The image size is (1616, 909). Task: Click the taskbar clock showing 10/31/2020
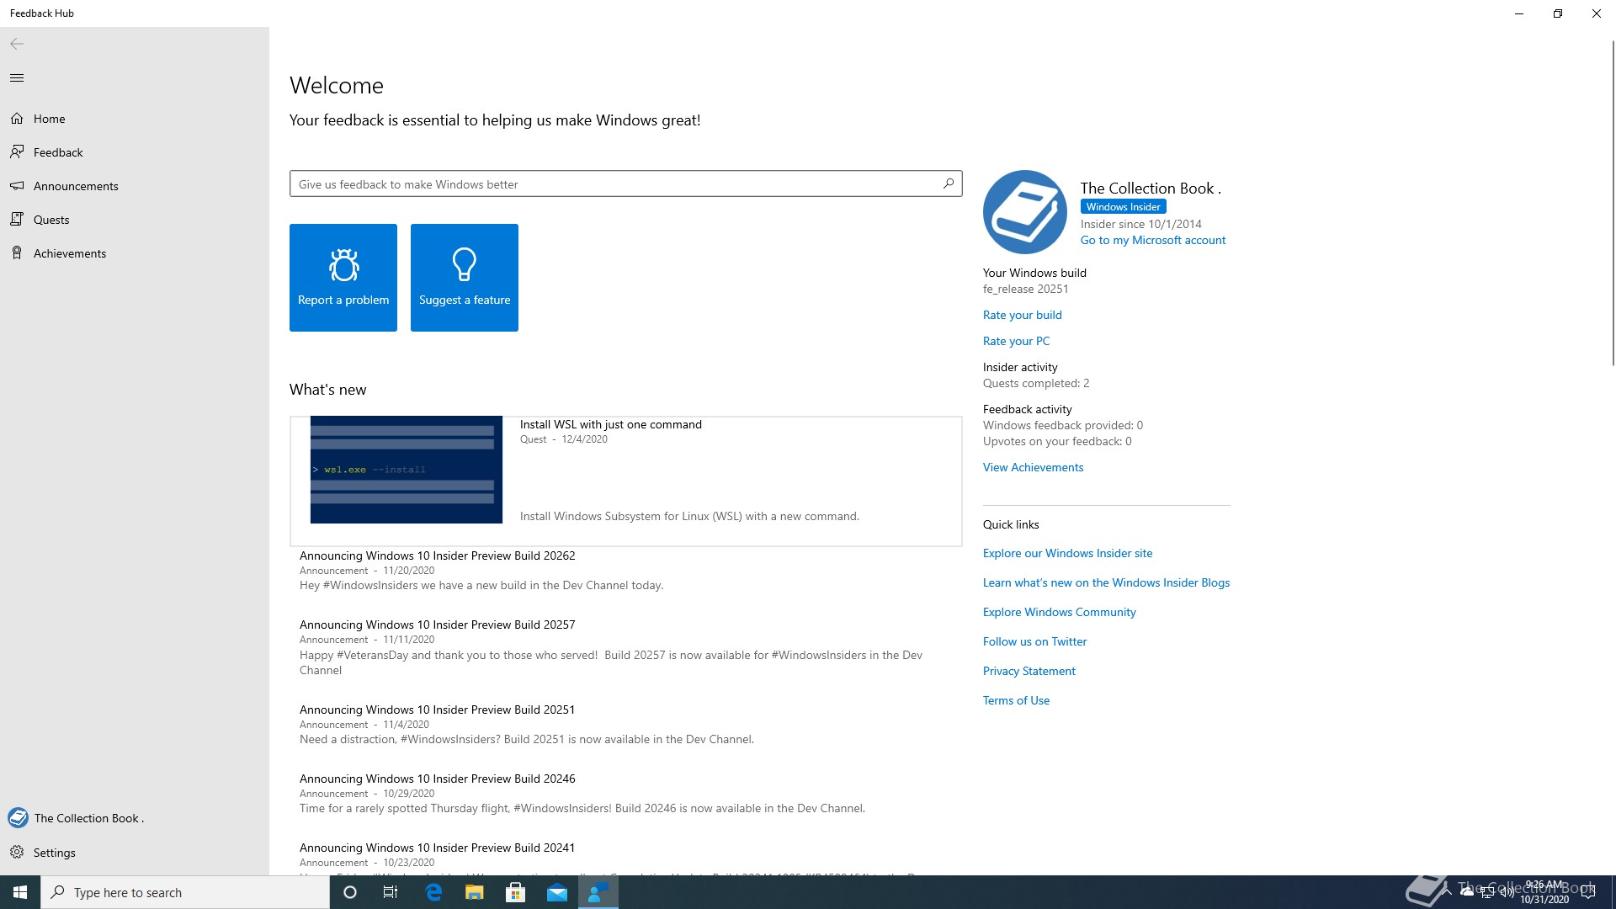click(1544, 892)
